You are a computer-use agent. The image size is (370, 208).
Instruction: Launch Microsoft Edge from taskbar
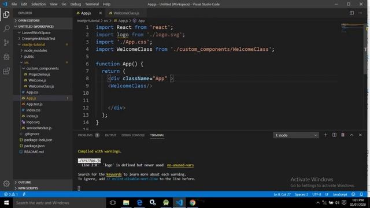click(139, 203)
